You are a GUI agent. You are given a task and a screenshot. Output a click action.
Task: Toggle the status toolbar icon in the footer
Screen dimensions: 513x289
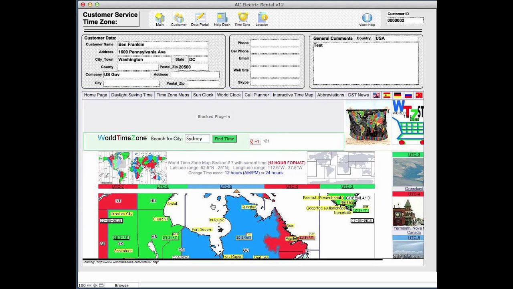click(x=101, y=285)
